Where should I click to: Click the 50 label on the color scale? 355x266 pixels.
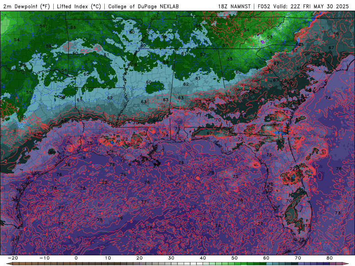pyautogui.click(x=235, y=258)
